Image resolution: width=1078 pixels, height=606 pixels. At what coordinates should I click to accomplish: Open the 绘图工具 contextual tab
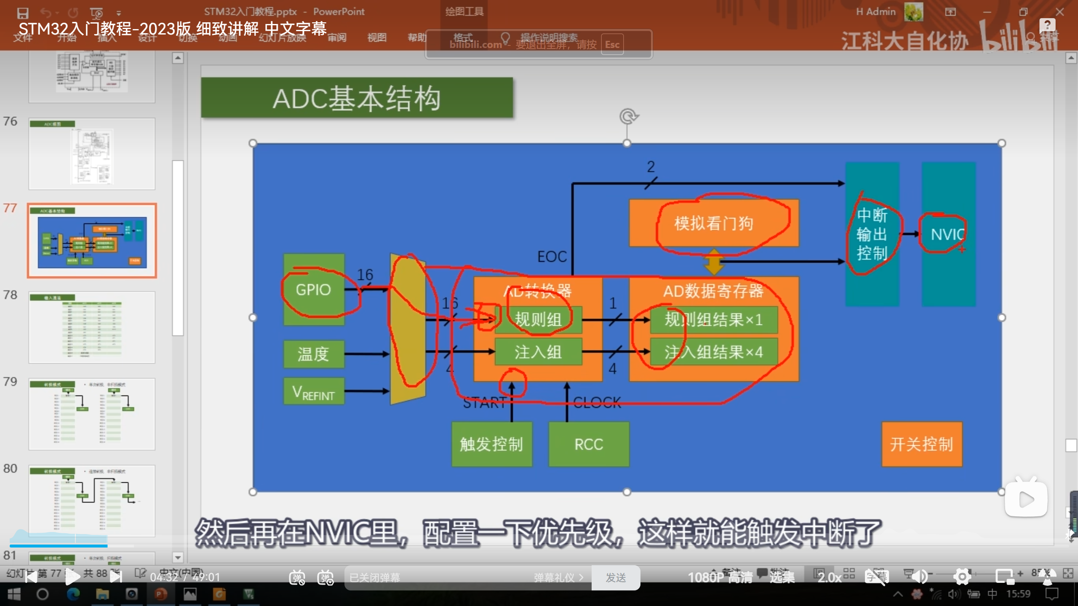pos(464,12)
